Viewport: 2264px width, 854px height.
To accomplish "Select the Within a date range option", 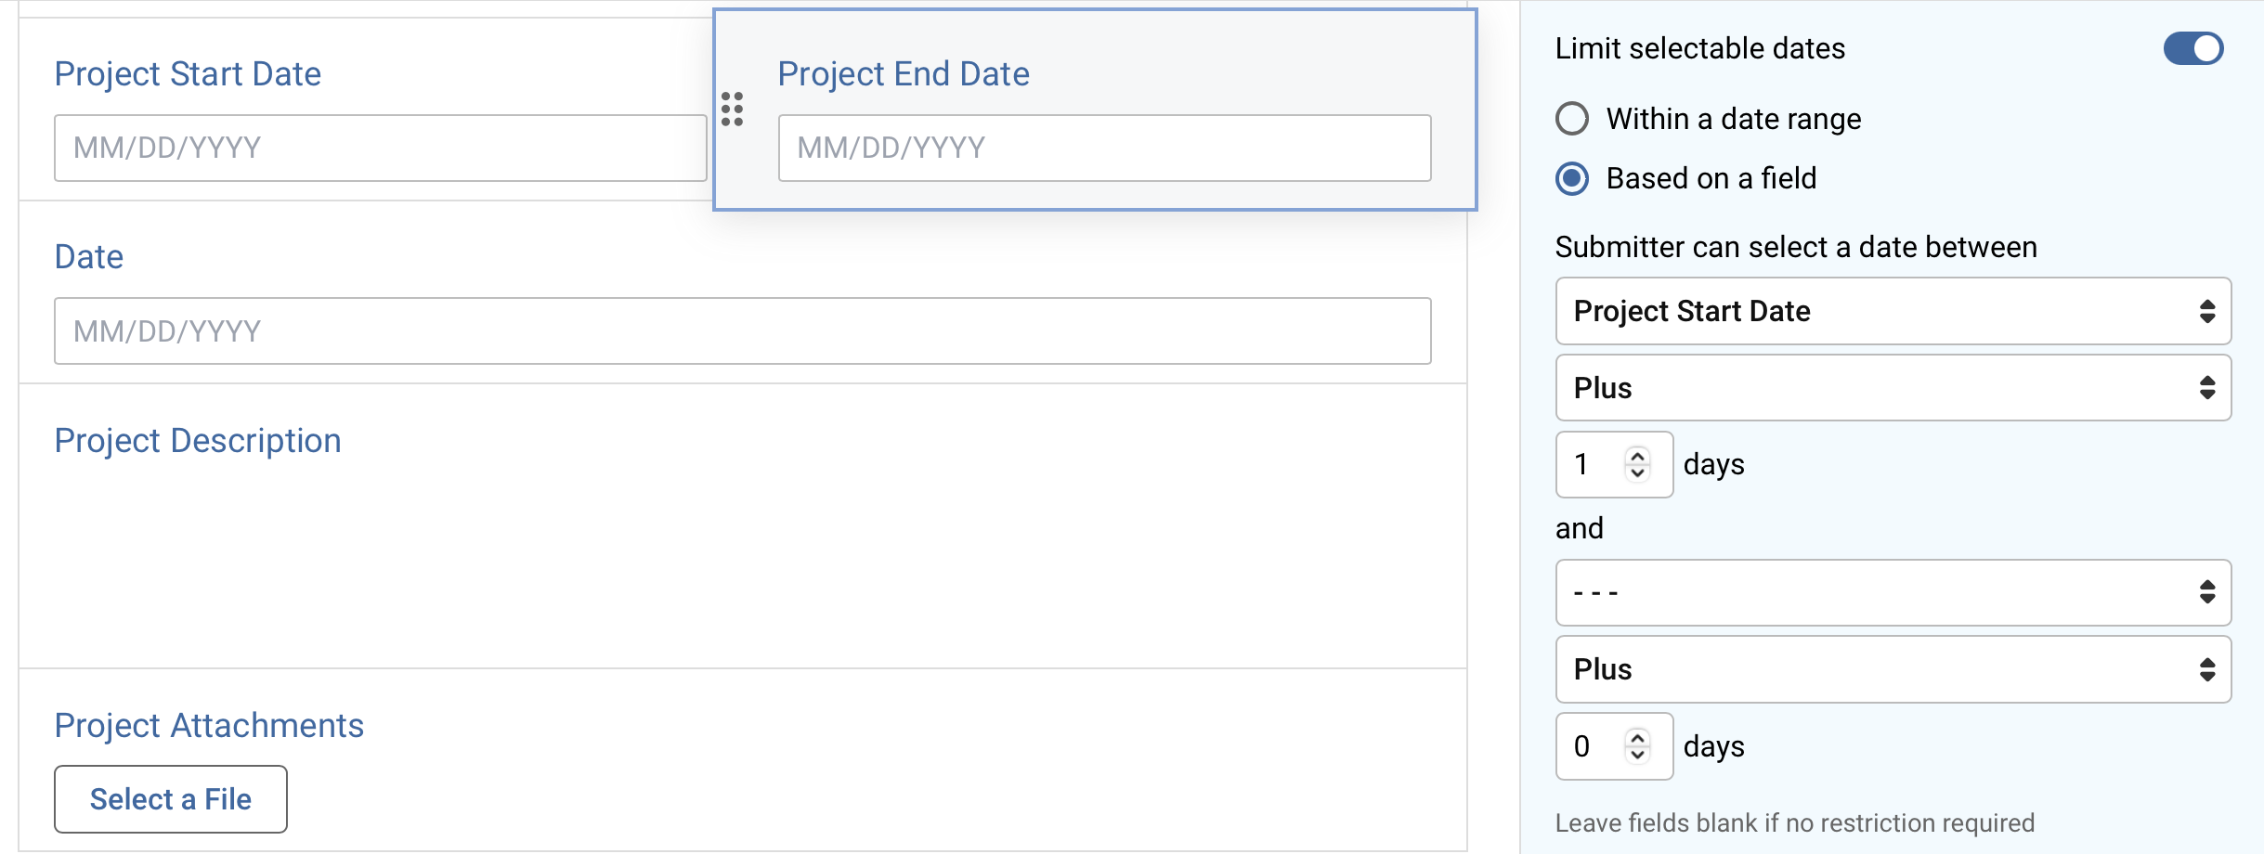I will pyautogui.click(x=1571, y=119).
